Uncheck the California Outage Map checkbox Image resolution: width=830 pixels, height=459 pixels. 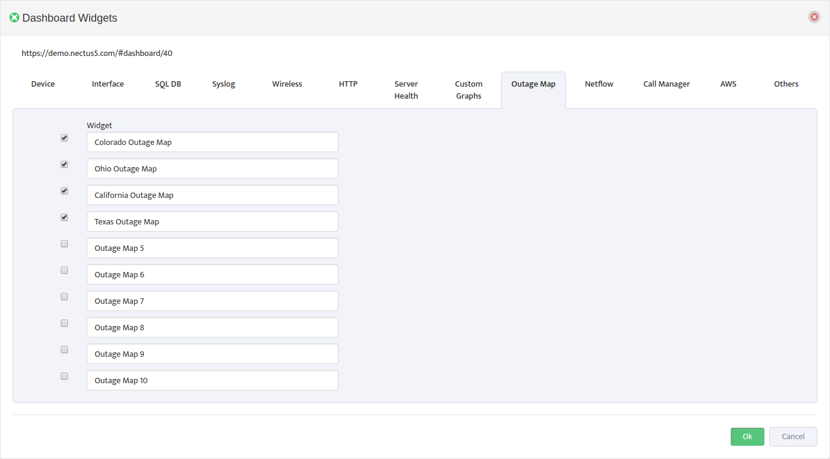click(64, 191)
